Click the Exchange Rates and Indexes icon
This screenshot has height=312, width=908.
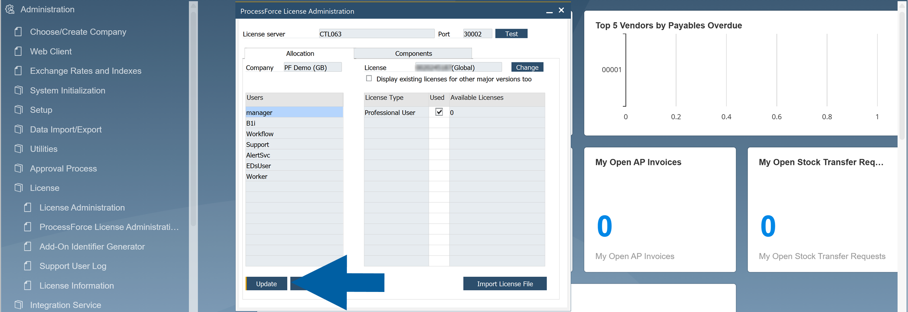click(x=18, y=71)
